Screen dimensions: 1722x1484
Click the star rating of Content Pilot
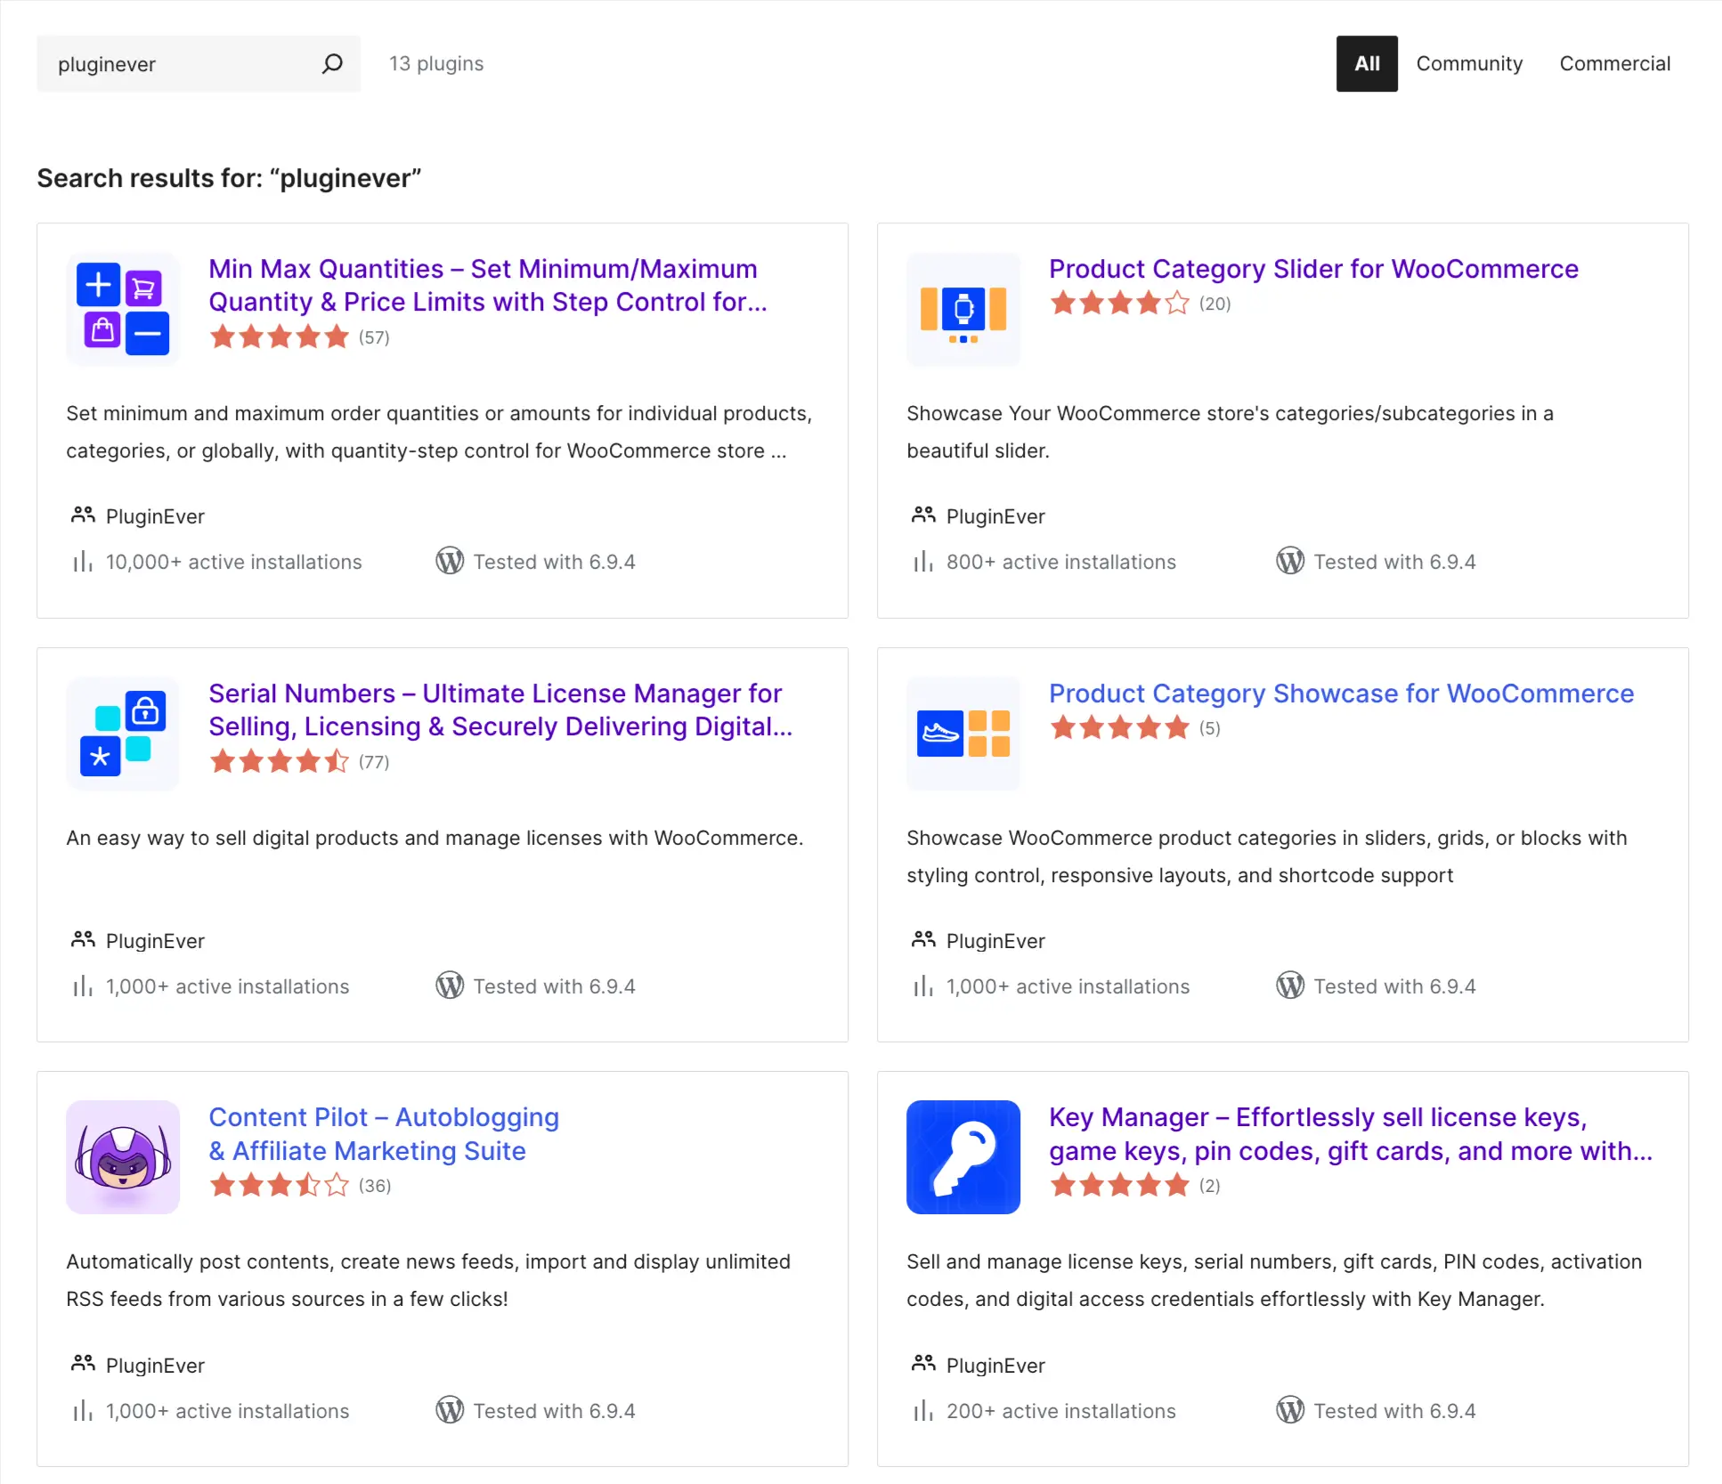tap(279, 1186)
